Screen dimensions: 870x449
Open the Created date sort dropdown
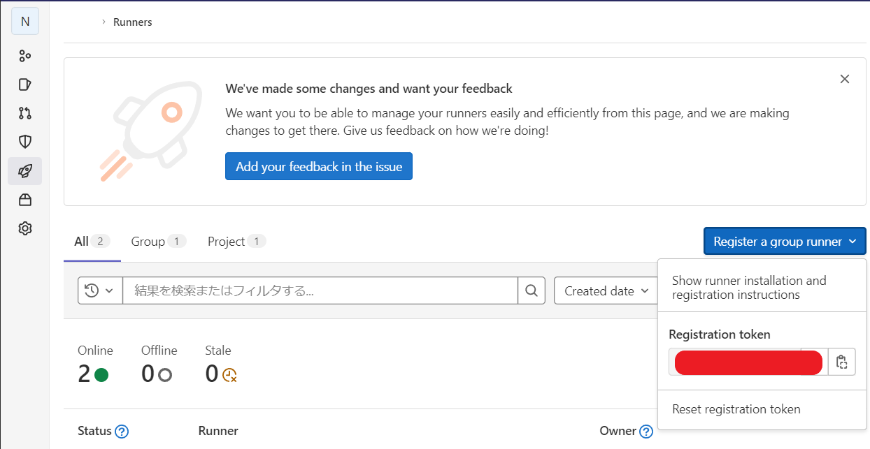pos(606,290)
